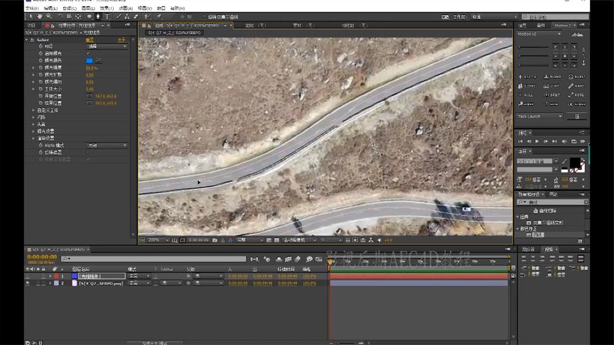The width and height of the screenshot is (614, 345).
Task: Click the blue glow color swatch
Action: (x=90, y=60)
